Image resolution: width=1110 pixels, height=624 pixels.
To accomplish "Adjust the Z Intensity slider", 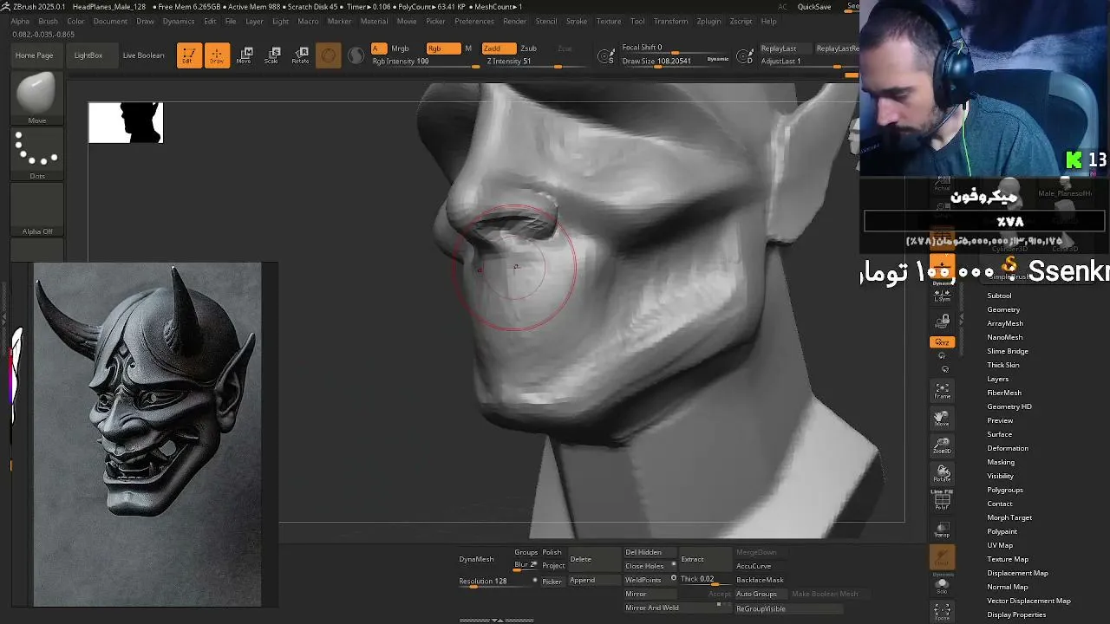I will [522, 62].
